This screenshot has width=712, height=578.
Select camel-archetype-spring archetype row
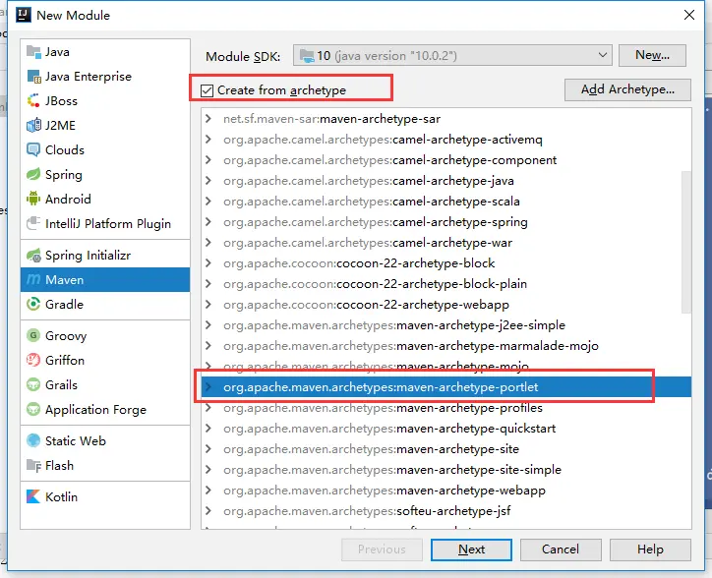tap(445, 222)
